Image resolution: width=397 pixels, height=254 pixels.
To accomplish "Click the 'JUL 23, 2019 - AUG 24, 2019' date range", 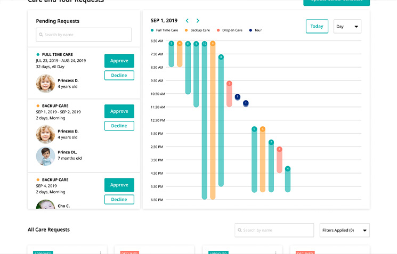I will [x=61, y=61].
